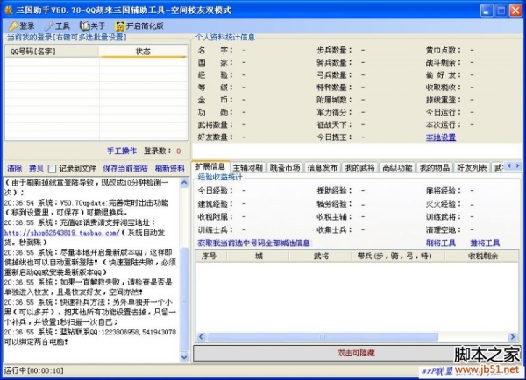This screenshot has width=526, height=380.
Task: Click the 双击可隐藏 bar
Action: [x=356, y=353]
